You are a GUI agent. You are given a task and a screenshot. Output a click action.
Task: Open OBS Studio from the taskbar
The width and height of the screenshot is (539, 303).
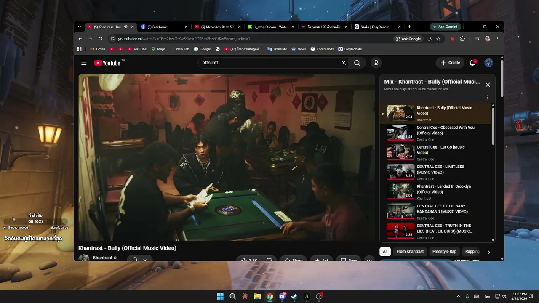[x=319, y=296]
